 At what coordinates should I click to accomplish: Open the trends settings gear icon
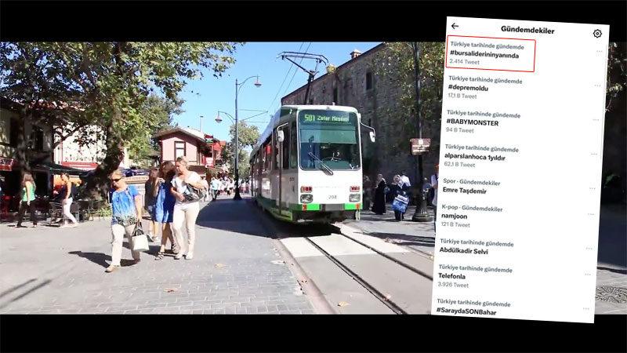[597, 34]
